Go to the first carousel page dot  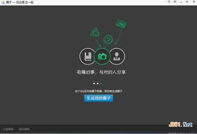pyautogui.click(x=94, y=83)
